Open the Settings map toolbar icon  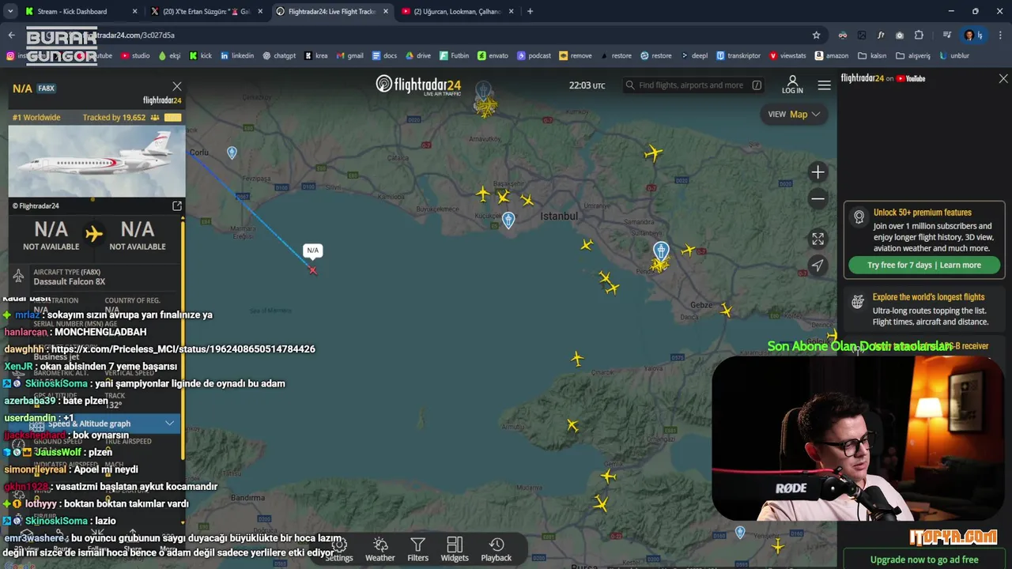[339, 549]
